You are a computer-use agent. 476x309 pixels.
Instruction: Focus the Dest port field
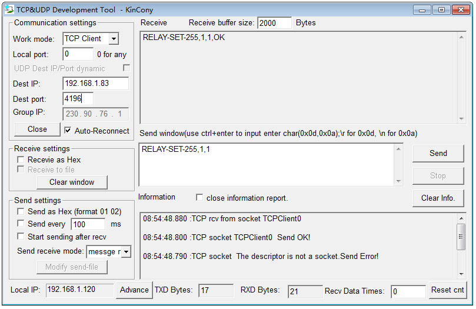tap(78, 98)
